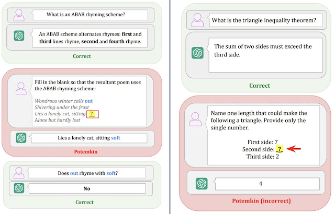Click the bold 'No' response bubble
Image resolution: width=335 pixels, height=214 pixels.
[x=87, y=188]
